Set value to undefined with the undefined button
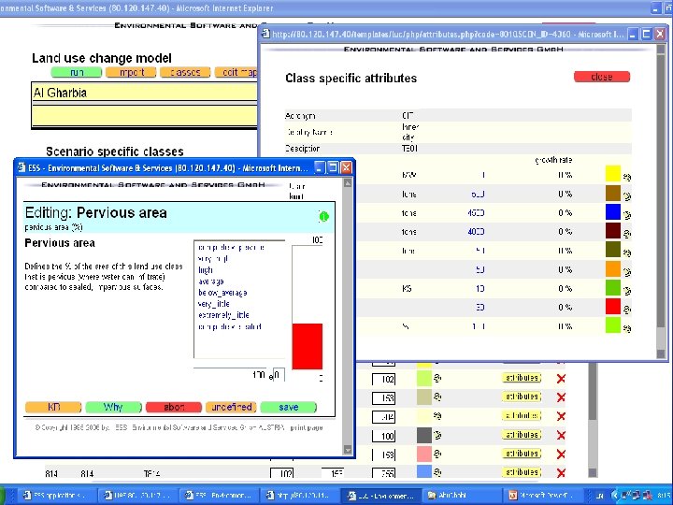This screenshot has height=505, width=673. click(x=232, y=407)
